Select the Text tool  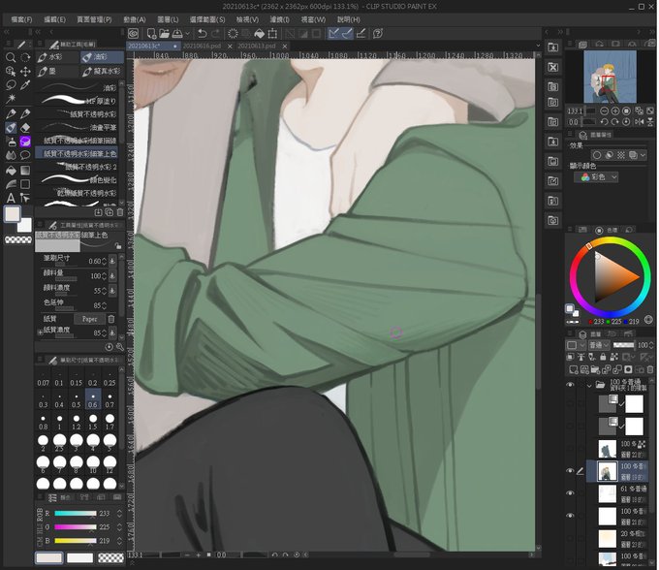coord(11,198)
